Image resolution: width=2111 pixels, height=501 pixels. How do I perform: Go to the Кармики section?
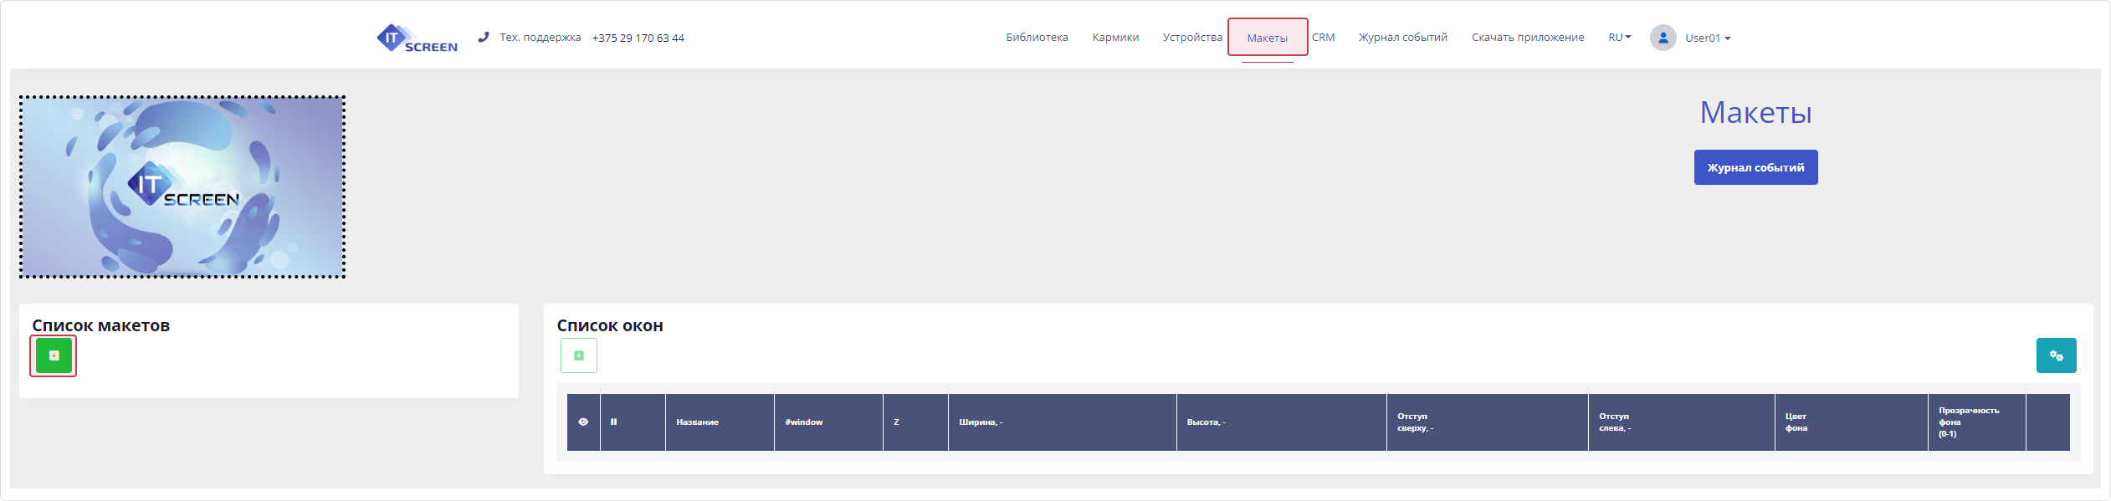click(x=1114, y=38)
